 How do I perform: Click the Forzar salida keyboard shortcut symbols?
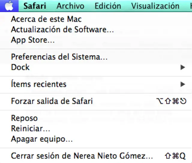(x=172, y=101)
